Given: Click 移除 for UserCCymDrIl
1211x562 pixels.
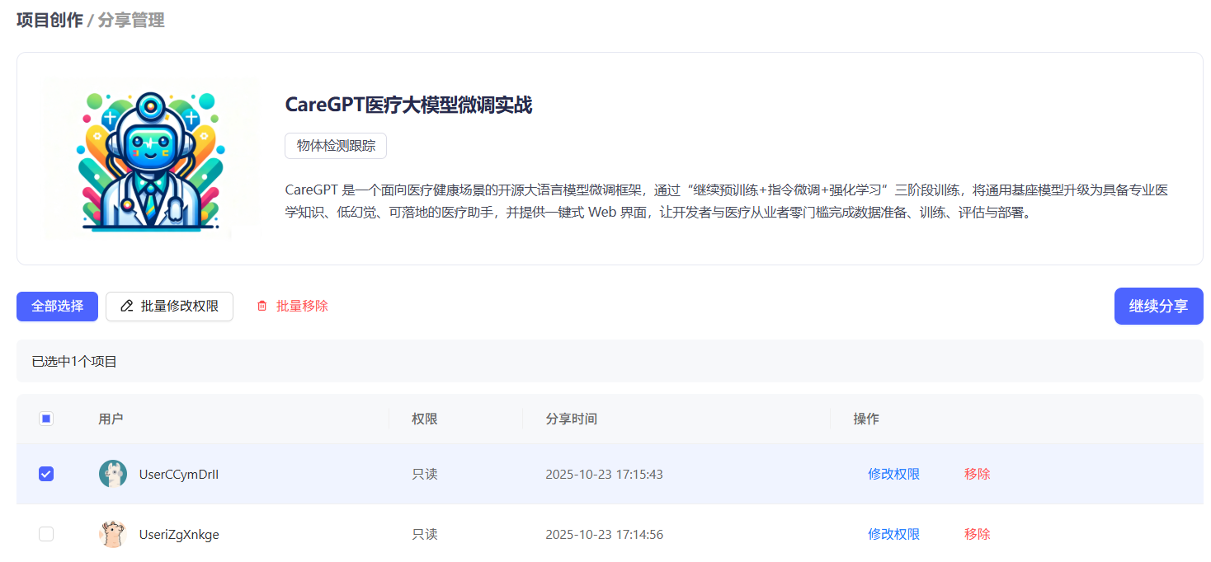Looking at the screenshot, I should tap(977, 474).
